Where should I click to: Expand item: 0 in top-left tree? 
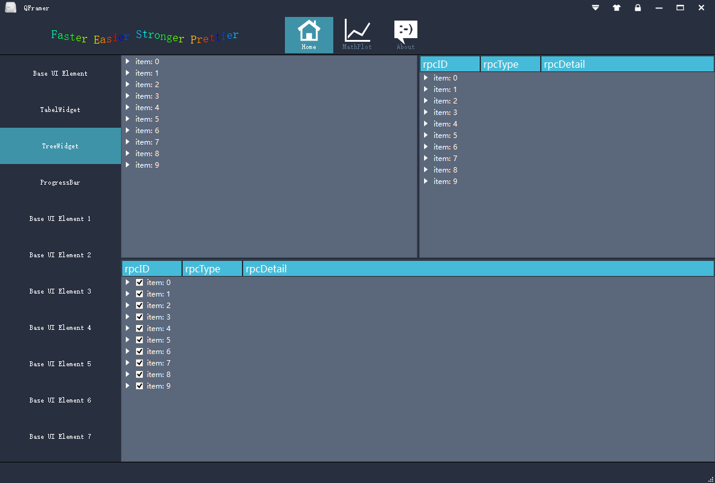(128, 61)
